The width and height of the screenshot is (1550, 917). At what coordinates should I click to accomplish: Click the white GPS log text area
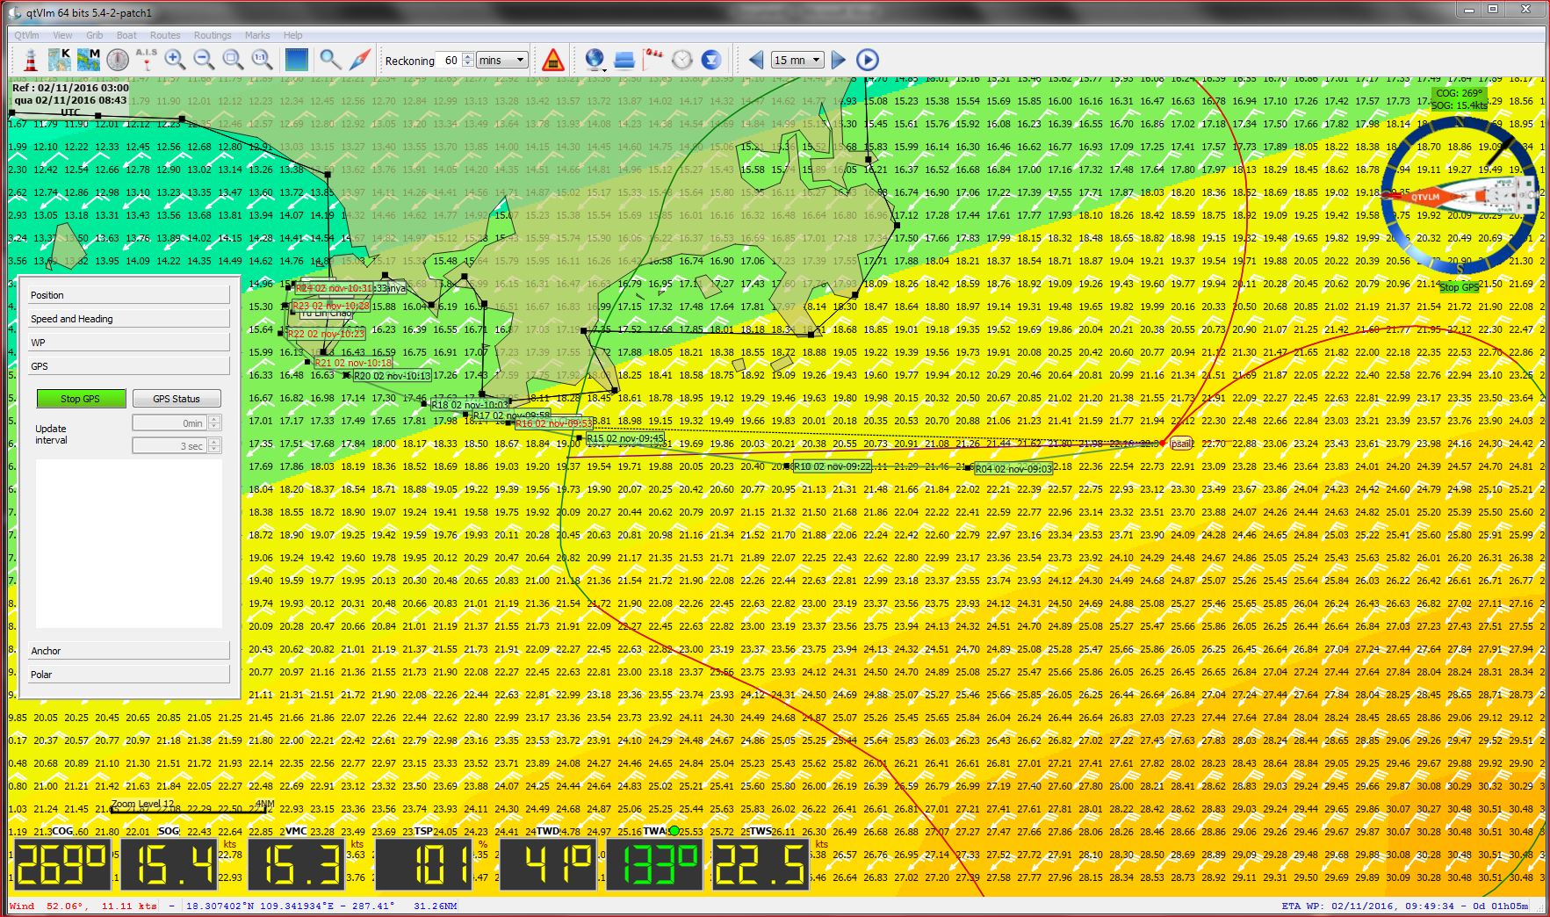129,544
